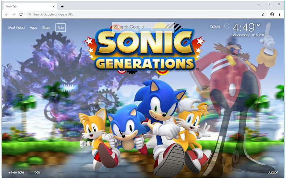The height and width of the screenshot is (179, 286).
Task: Open the Share menu
Action: [46, 28]
